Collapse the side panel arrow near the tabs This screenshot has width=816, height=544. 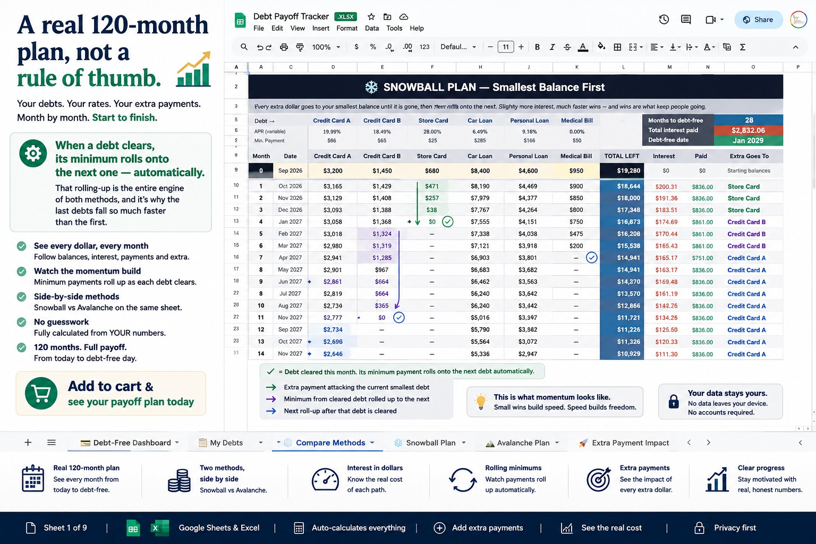(800, 443)
